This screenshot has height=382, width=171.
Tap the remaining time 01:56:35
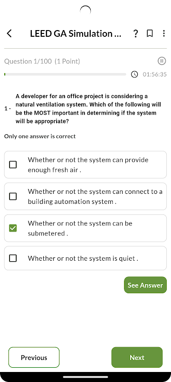pyautogui.click(x=154, y=74)
